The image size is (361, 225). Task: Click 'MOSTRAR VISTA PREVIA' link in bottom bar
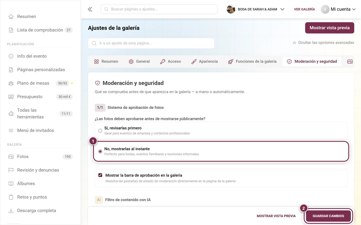click(x=276, y=216)
